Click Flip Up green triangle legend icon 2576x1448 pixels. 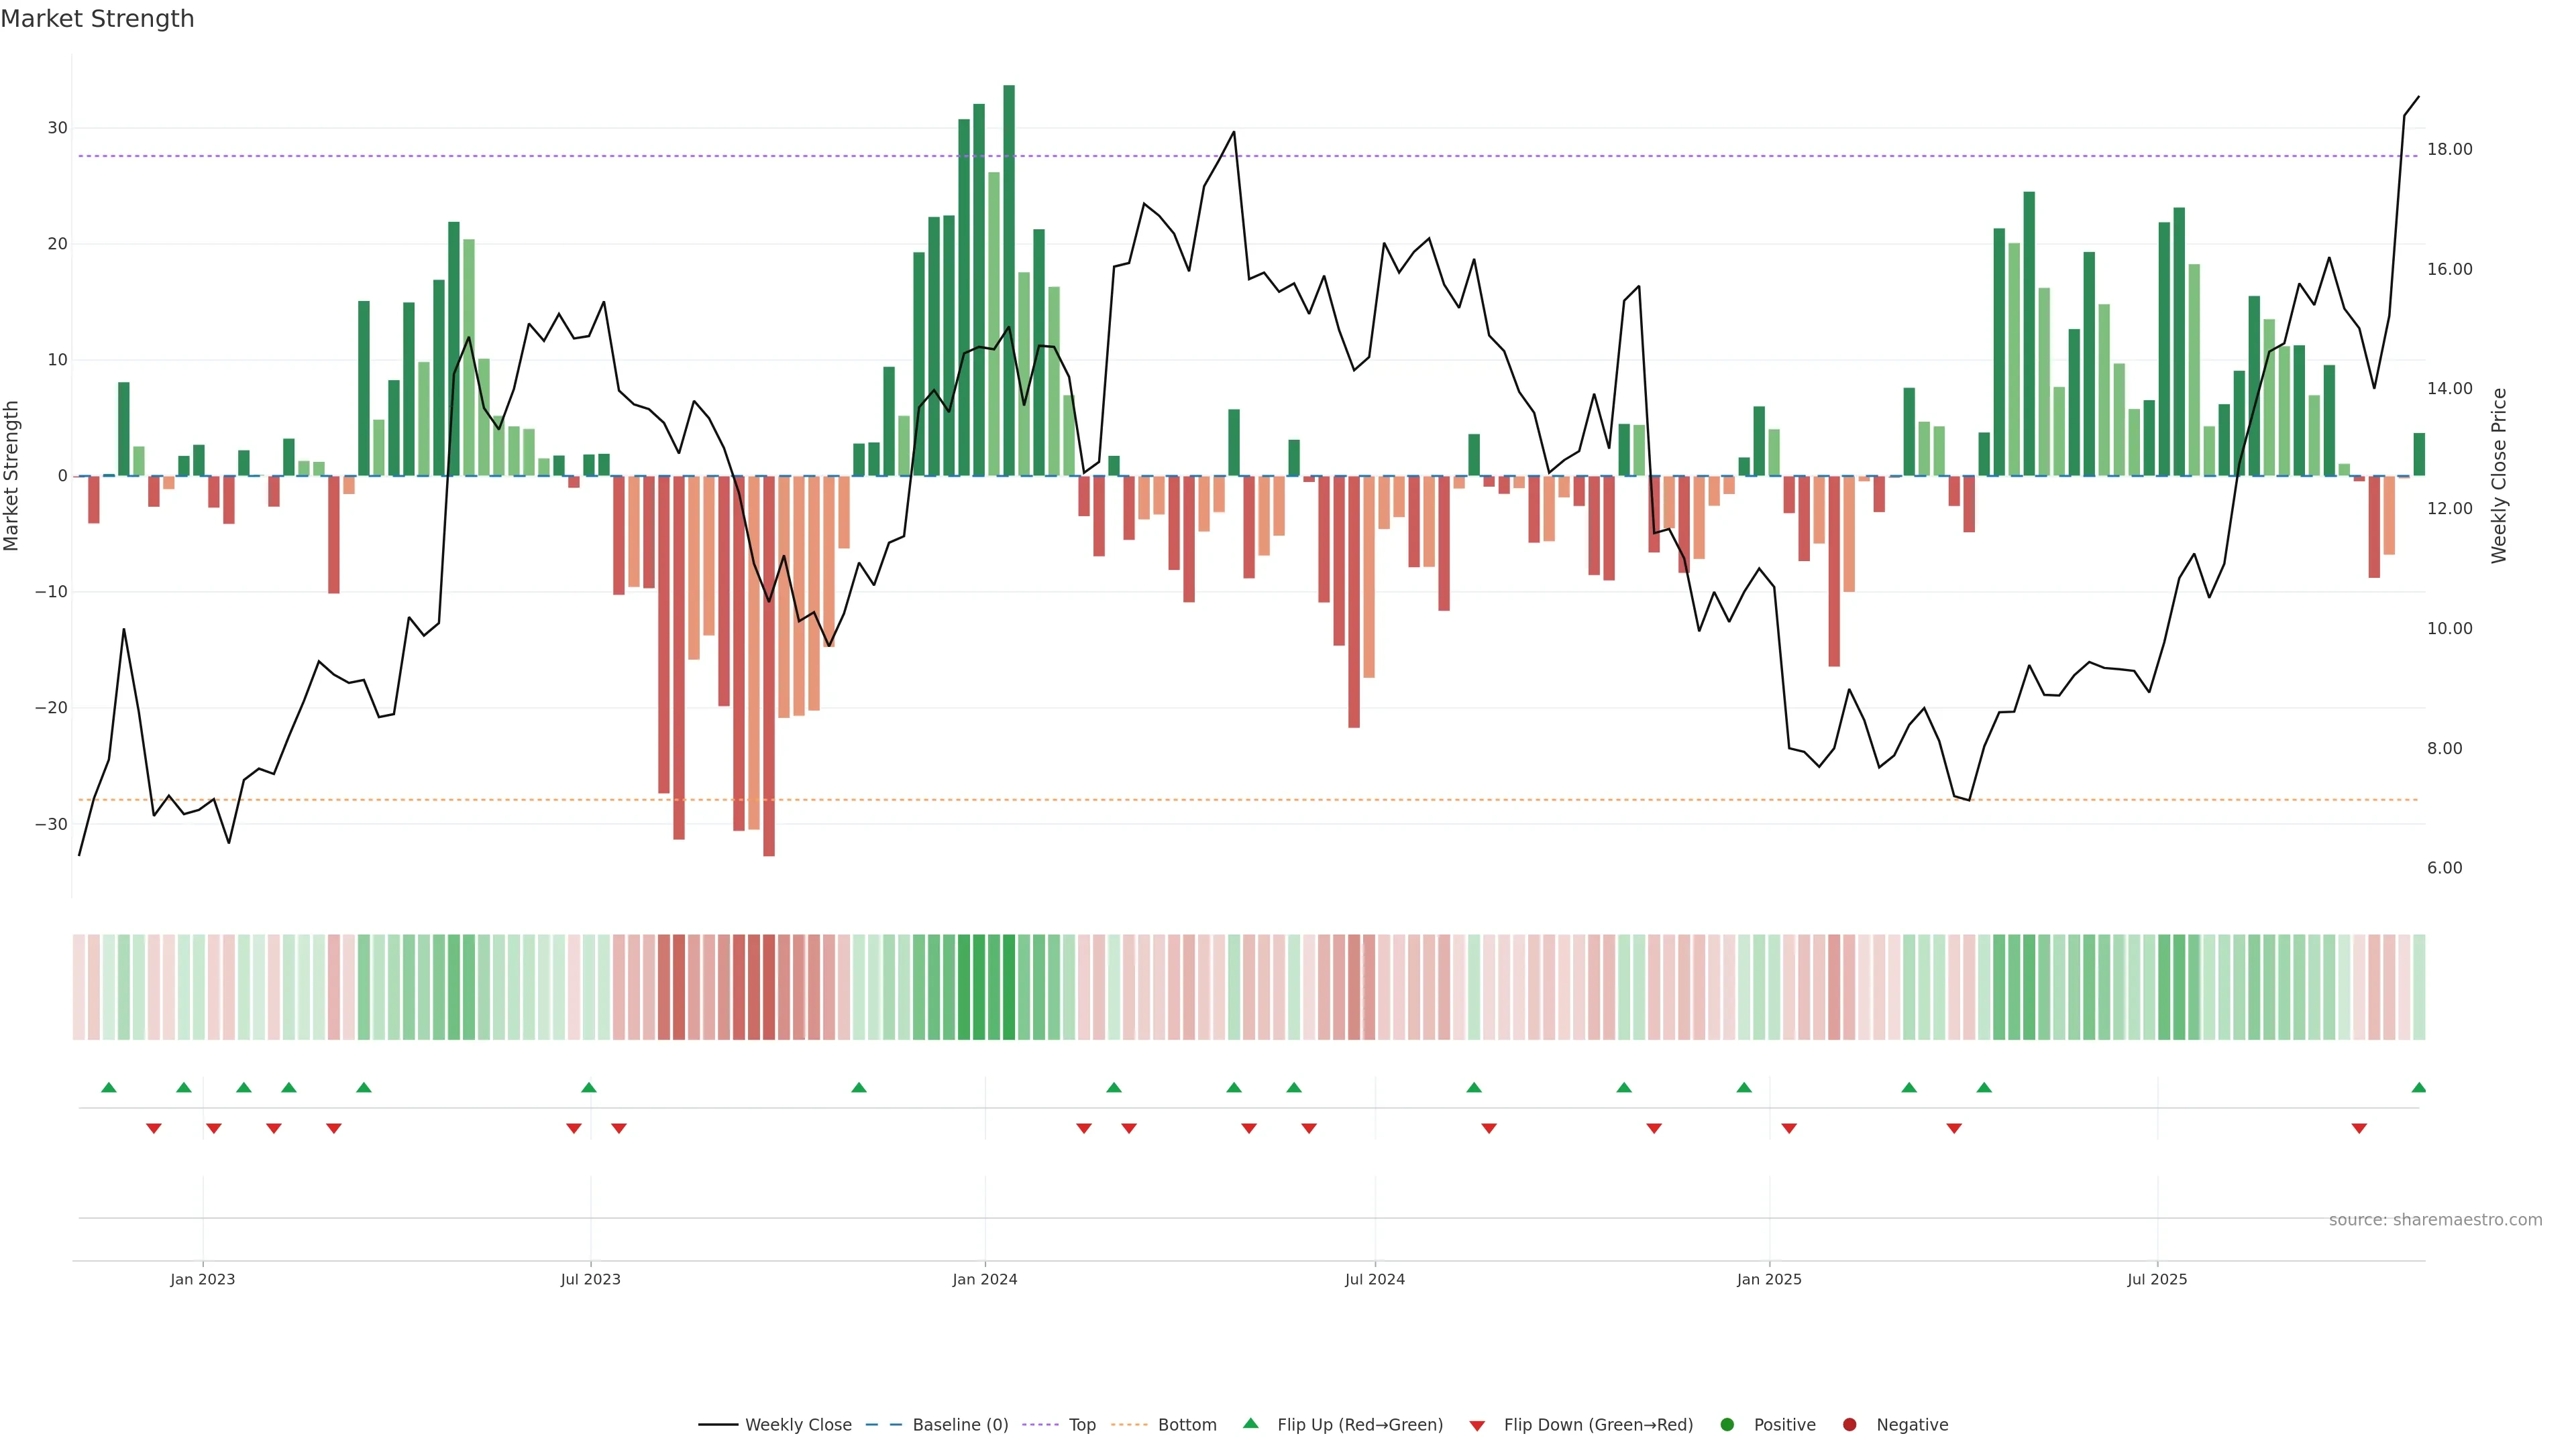click(x=1250, y=1423)
